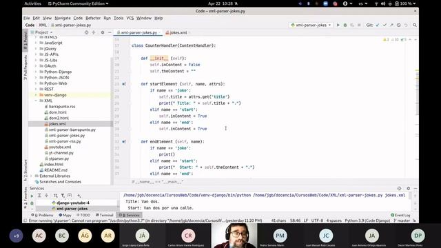The image size is (441, 248).
Task: Click Python 3.9 interpreter in status bar
Action: point(367,220)
